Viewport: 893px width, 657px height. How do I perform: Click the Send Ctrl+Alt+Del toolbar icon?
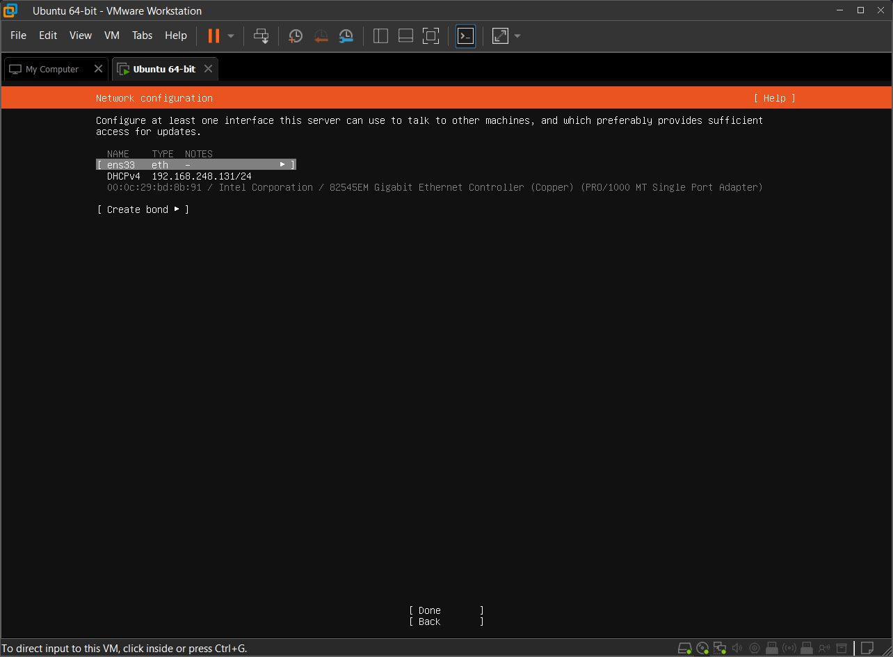point(261,35)
